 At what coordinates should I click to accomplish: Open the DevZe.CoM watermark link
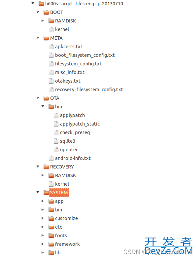click(x=168, y=251)
